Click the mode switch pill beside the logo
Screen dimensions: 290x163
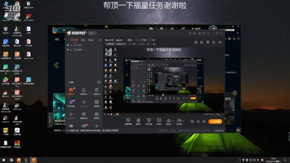click(x=92, y=33)
